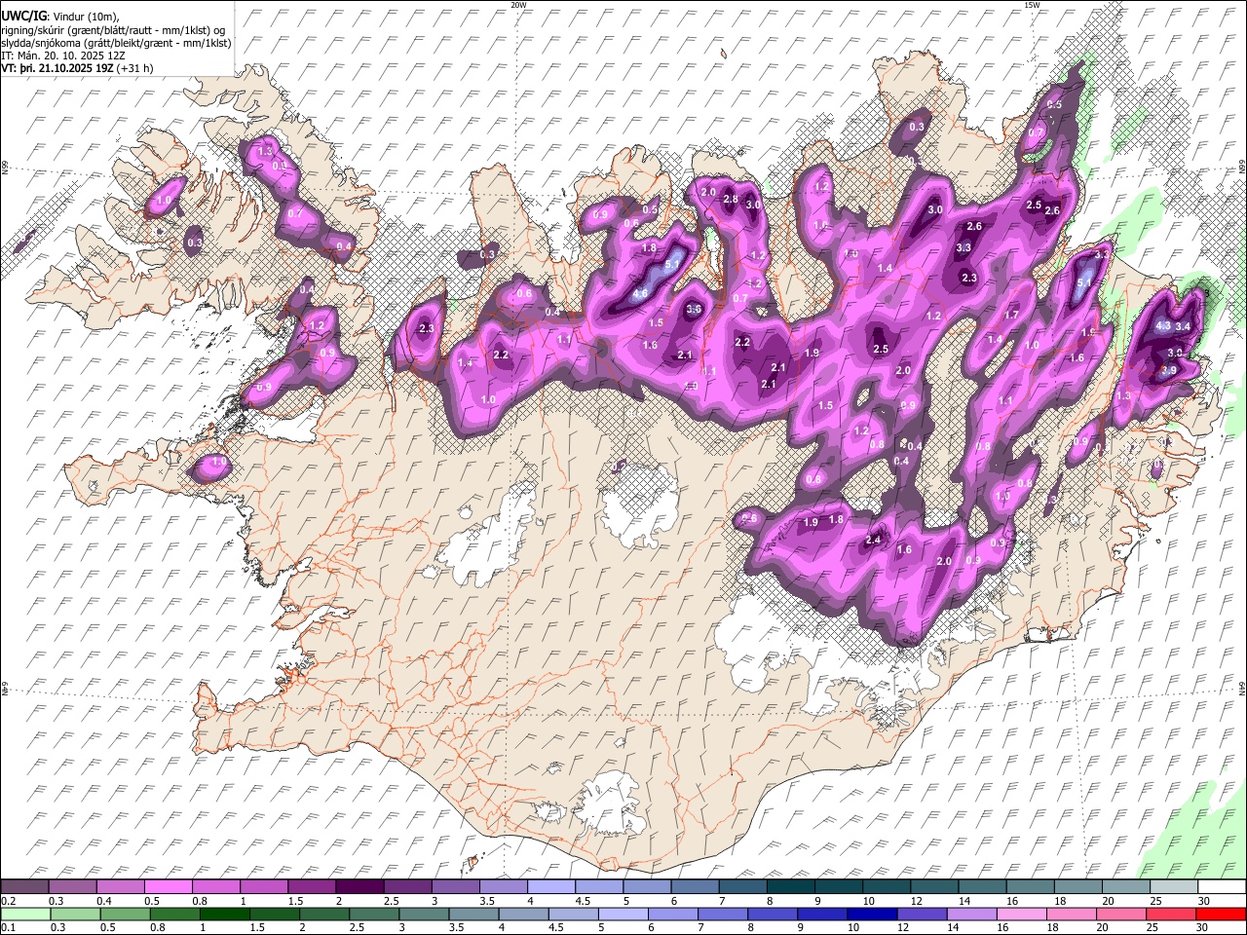This screenshot has height=935, width=1247.
Task: Click the 'VT: Þri. 21.10.2025 19Z (+31 h)' line
Action: [x=77, y=68]
